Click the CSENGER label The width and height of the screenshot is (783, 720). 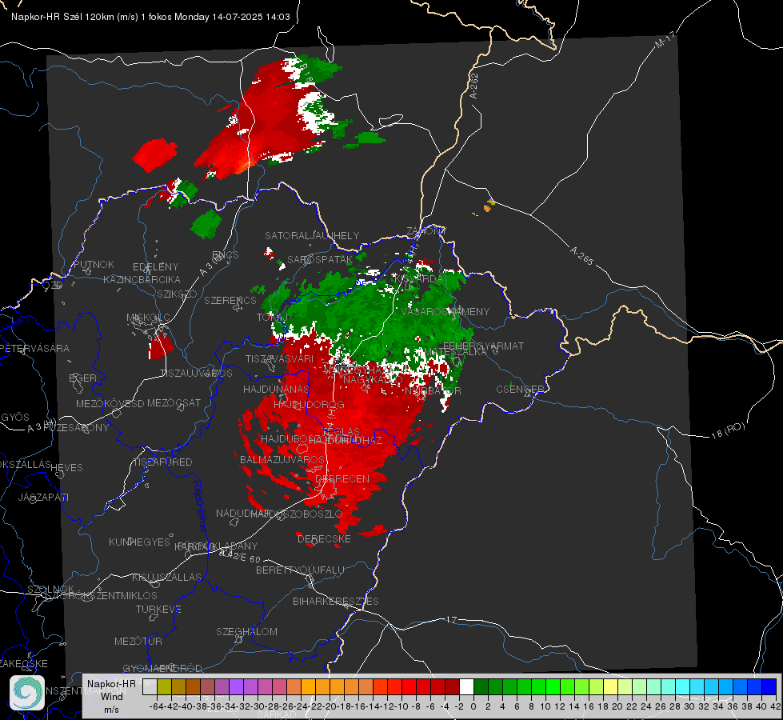click(x=520, y=390)
